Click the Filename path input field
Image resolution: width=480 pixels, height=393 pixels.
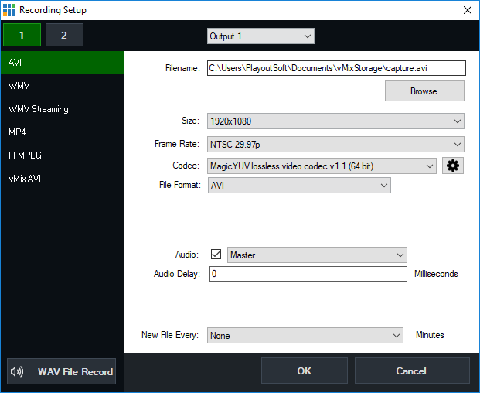tap(336, 68)
